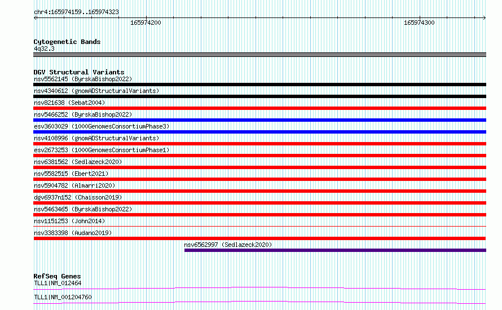The image size is (502, 310).
Task: Click the left arrow on the ruler
Action: [36, 17]
